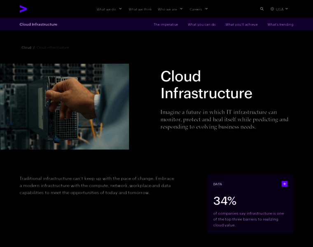The image size is (313, 247).
Task: Open the What we think menu
Action: click(x=140, y=9)
